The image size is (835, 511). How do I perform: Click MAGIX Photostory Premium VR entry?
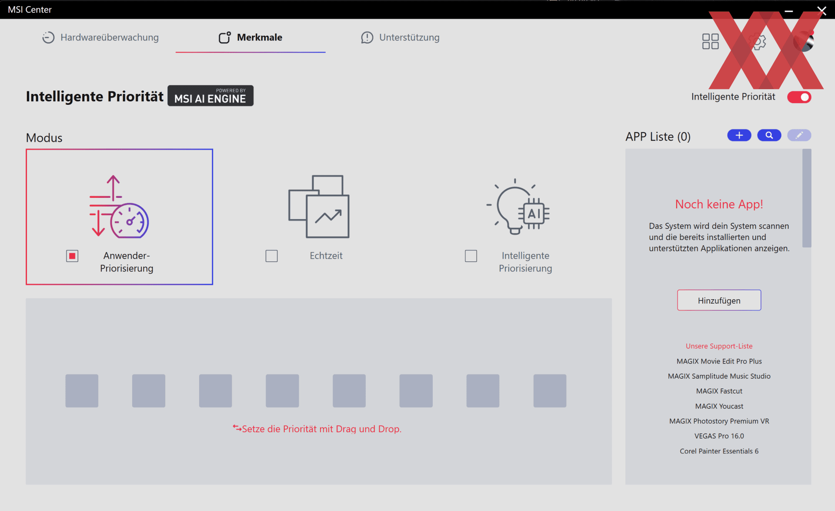(x=719, y=421)
